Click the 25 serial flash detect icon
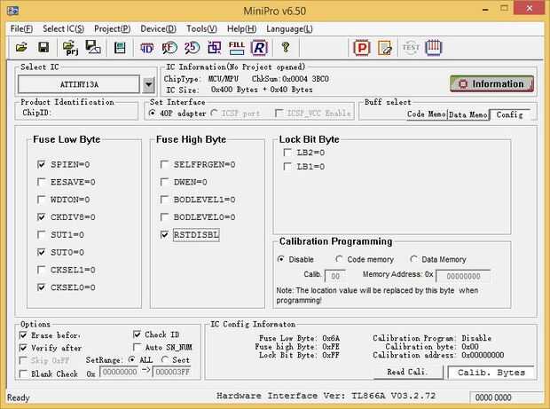 [x=192, y=48]
